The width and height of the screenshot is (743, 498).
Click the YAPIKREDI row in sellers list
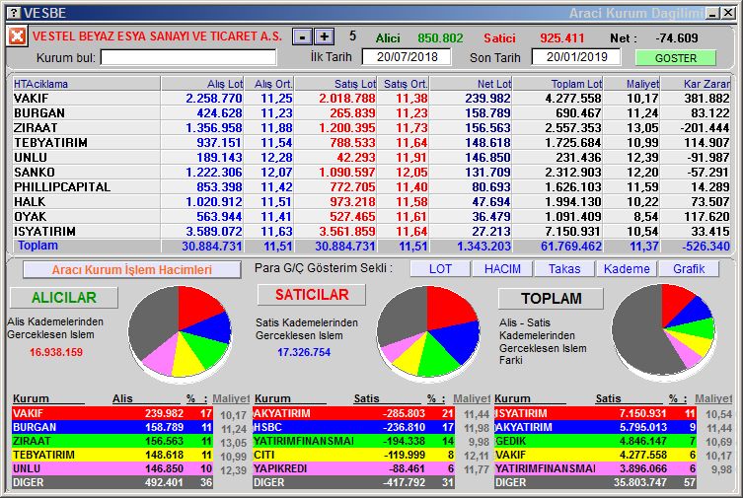coord(353,468)
